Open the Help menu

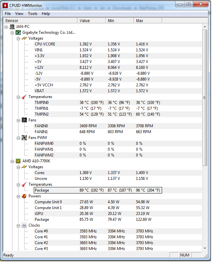pos(46,14)
